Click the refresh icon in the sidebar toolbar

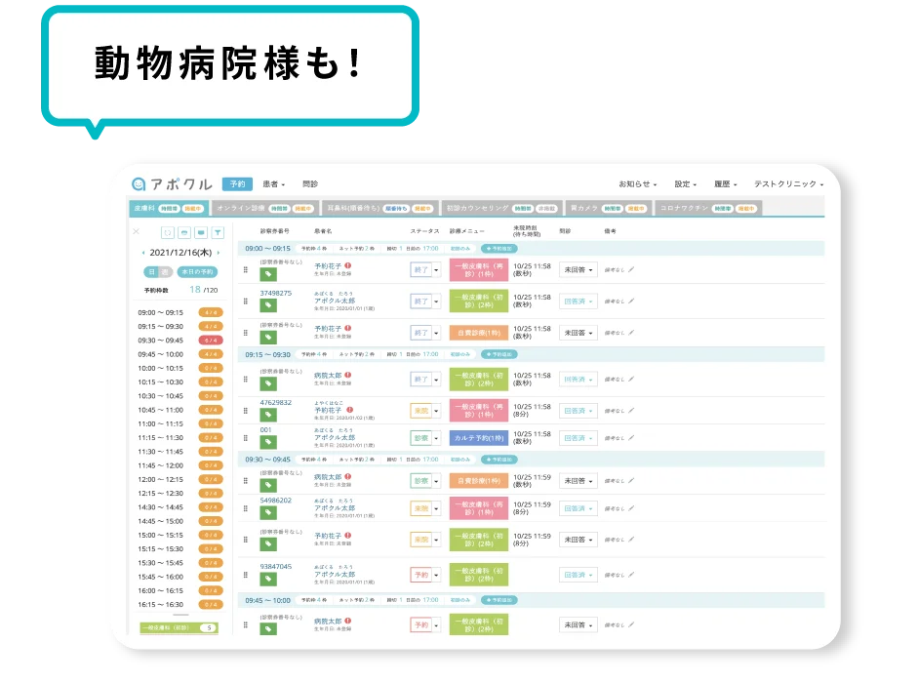click(x=168, y=232)
